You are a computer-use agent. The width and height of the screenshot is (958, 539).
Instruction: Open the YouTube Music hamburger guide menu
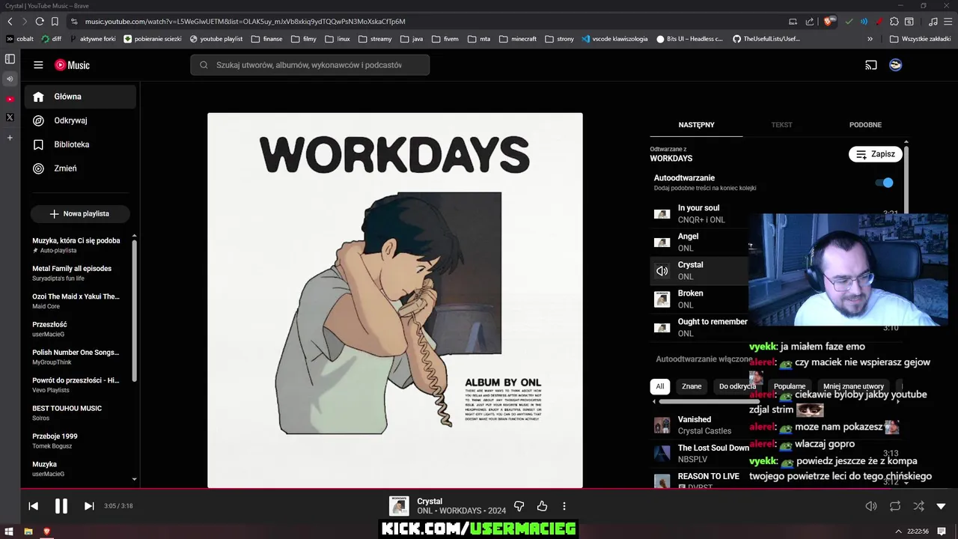click(x=38, y=65)
